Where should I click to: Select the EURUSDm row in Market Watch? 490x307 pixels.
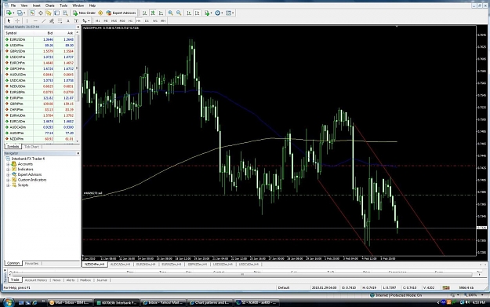click(x=39, y=39)
